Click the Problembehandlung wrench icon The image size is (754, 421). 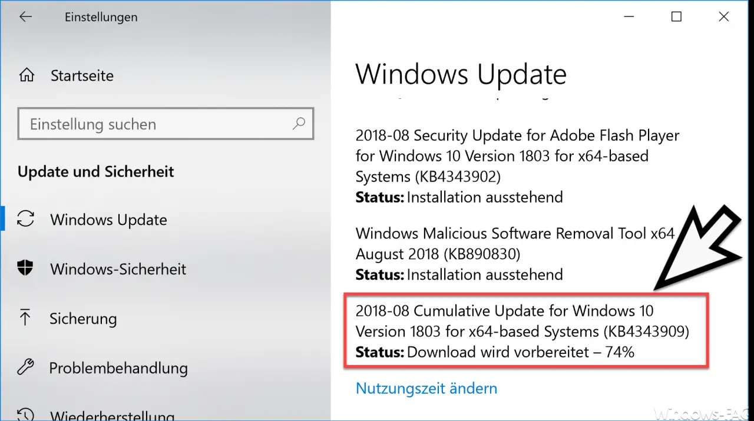pos(25,368)
